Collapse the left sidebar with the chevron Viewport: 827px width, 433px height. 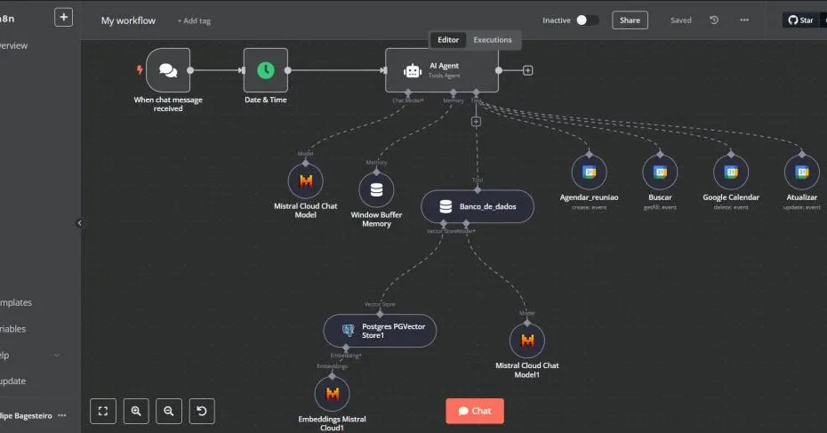(x=79, y=223)
